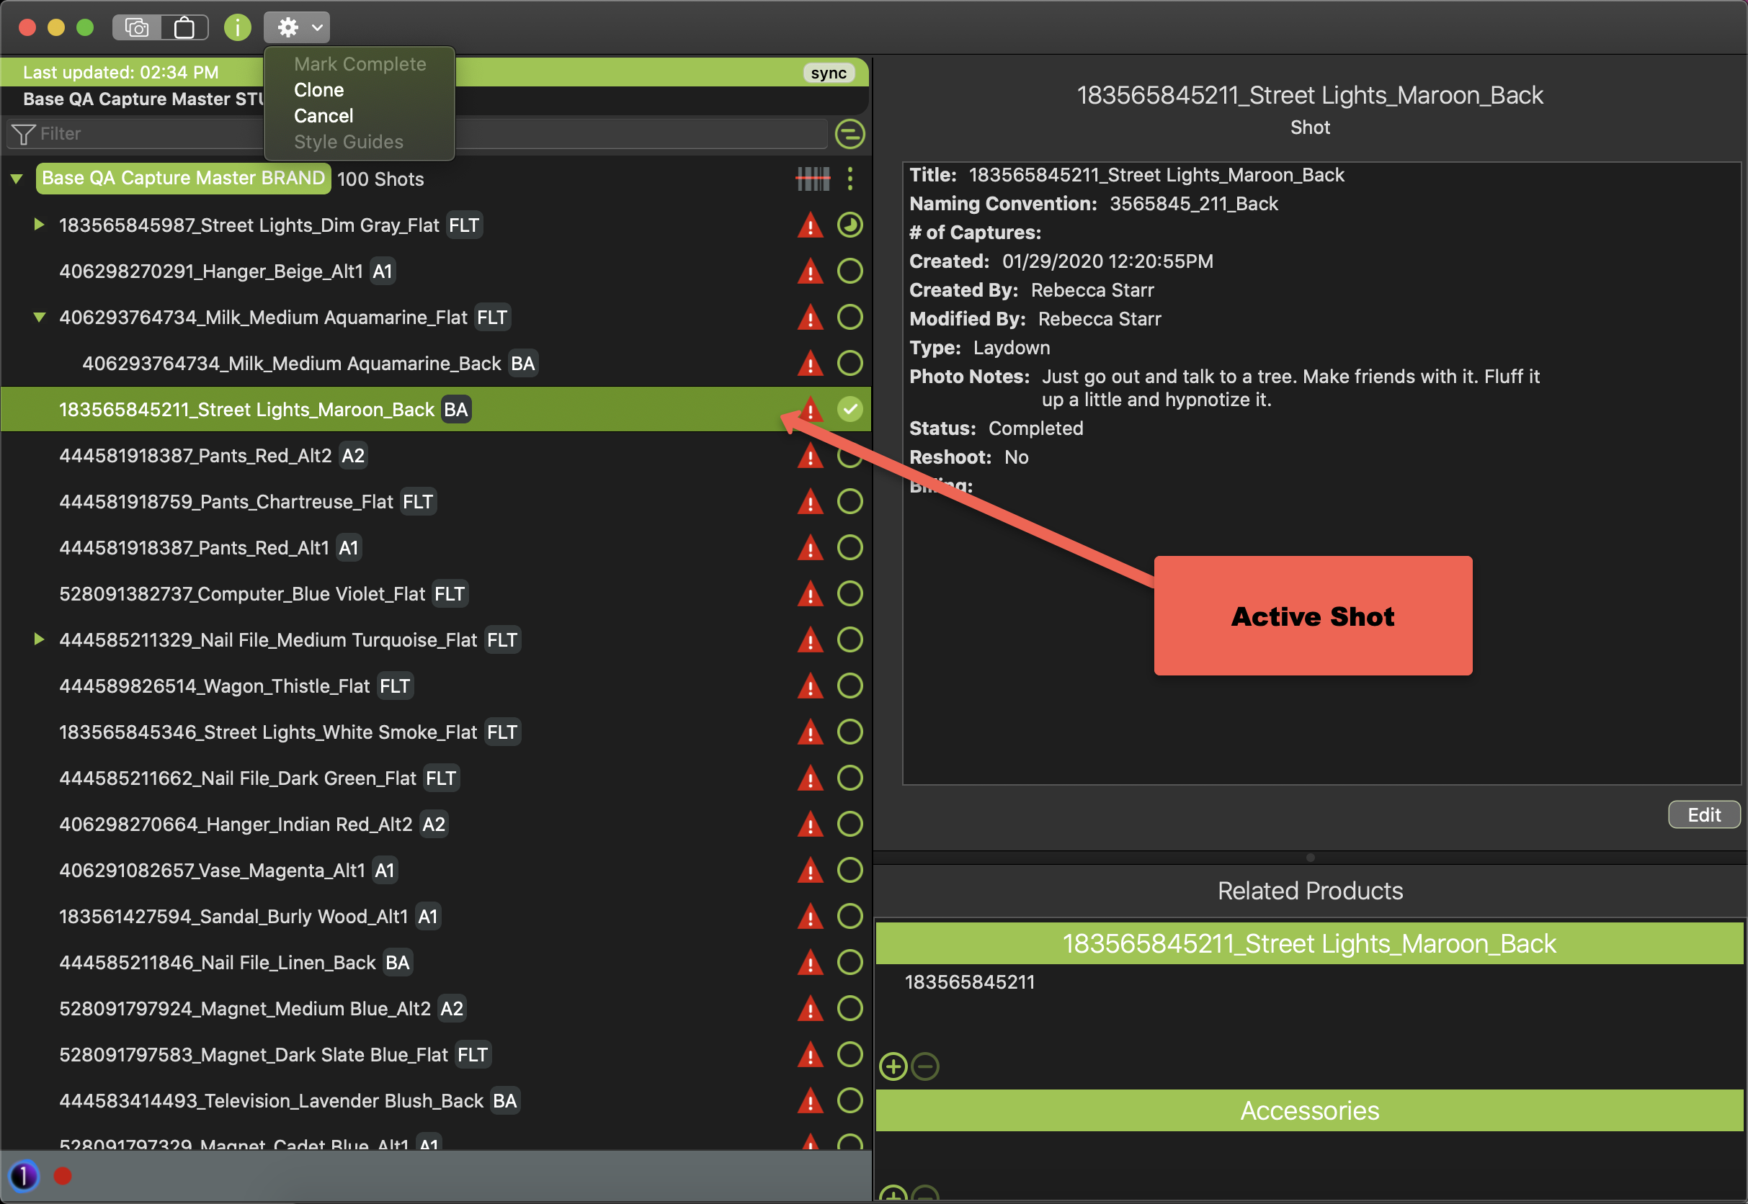Toggle the completion circle for Pants_Chartreuse_Flat

(x=850, y=502)
